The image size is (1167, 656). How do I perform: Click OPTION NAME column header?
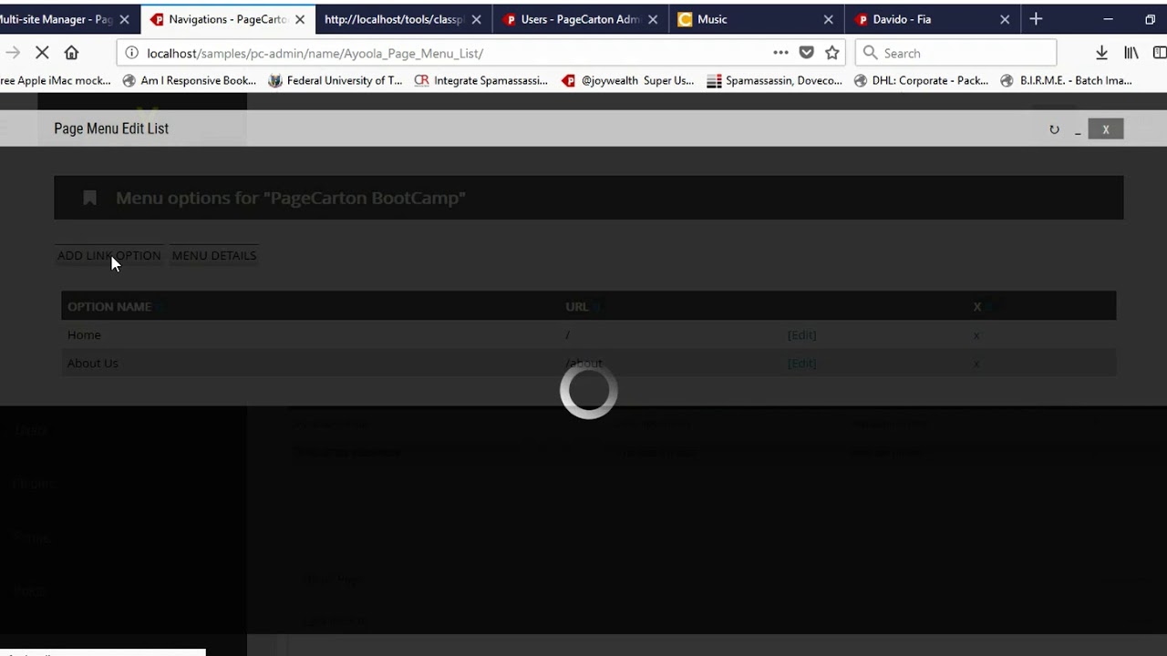(109, 306)
